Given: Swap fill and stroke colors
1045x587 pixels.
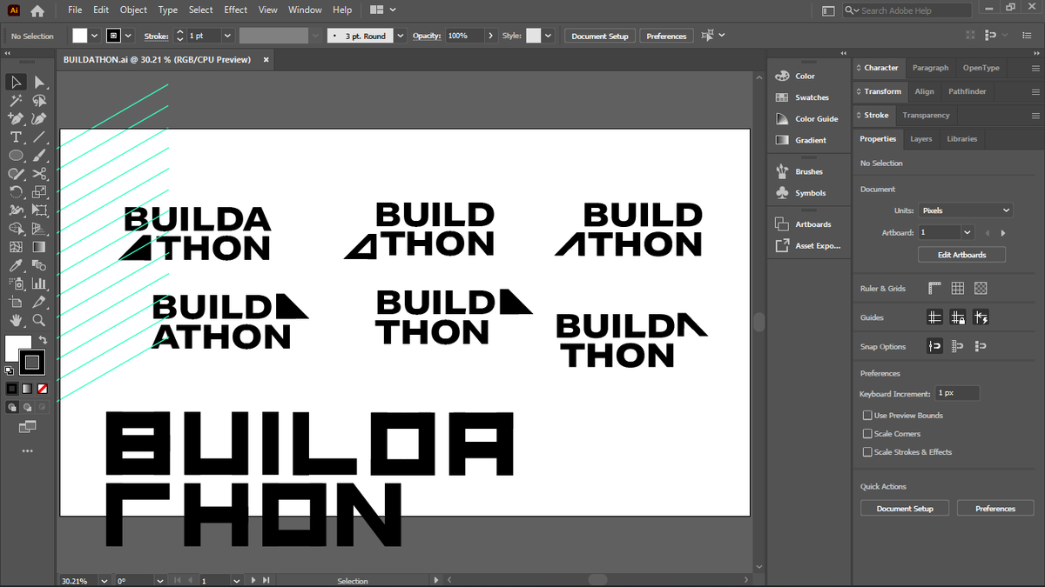Looking at the screenshot, I should tap(43, 339).
